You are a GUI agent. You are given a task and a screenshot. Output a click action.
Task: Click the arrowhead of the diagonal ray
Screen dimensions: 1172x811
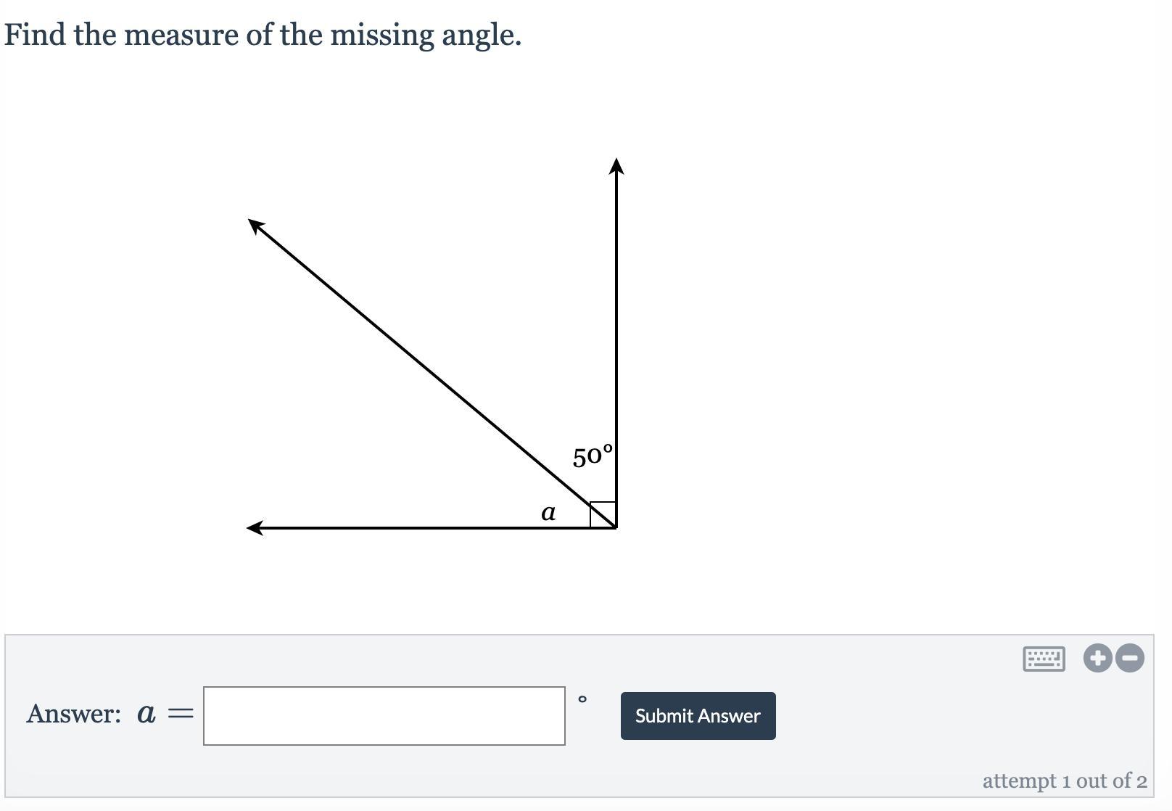(257, 226)
